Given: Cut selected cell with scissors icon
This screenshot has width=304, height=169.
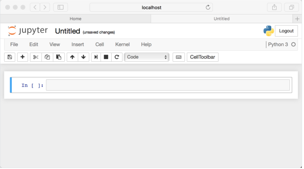Looking at the screenshot, I should pos(36,57).
